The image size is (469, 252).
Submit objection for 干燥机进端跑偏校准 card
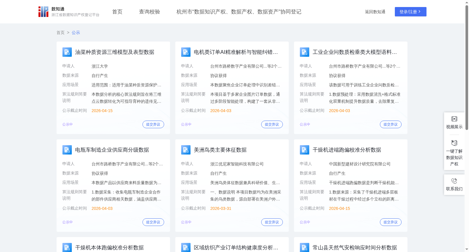[391, 222]
